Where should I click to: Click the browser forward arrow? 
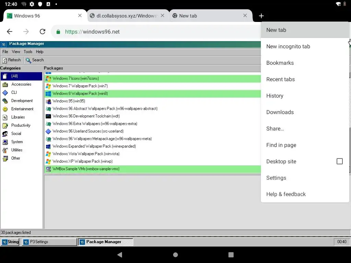[x=26, y=32]
